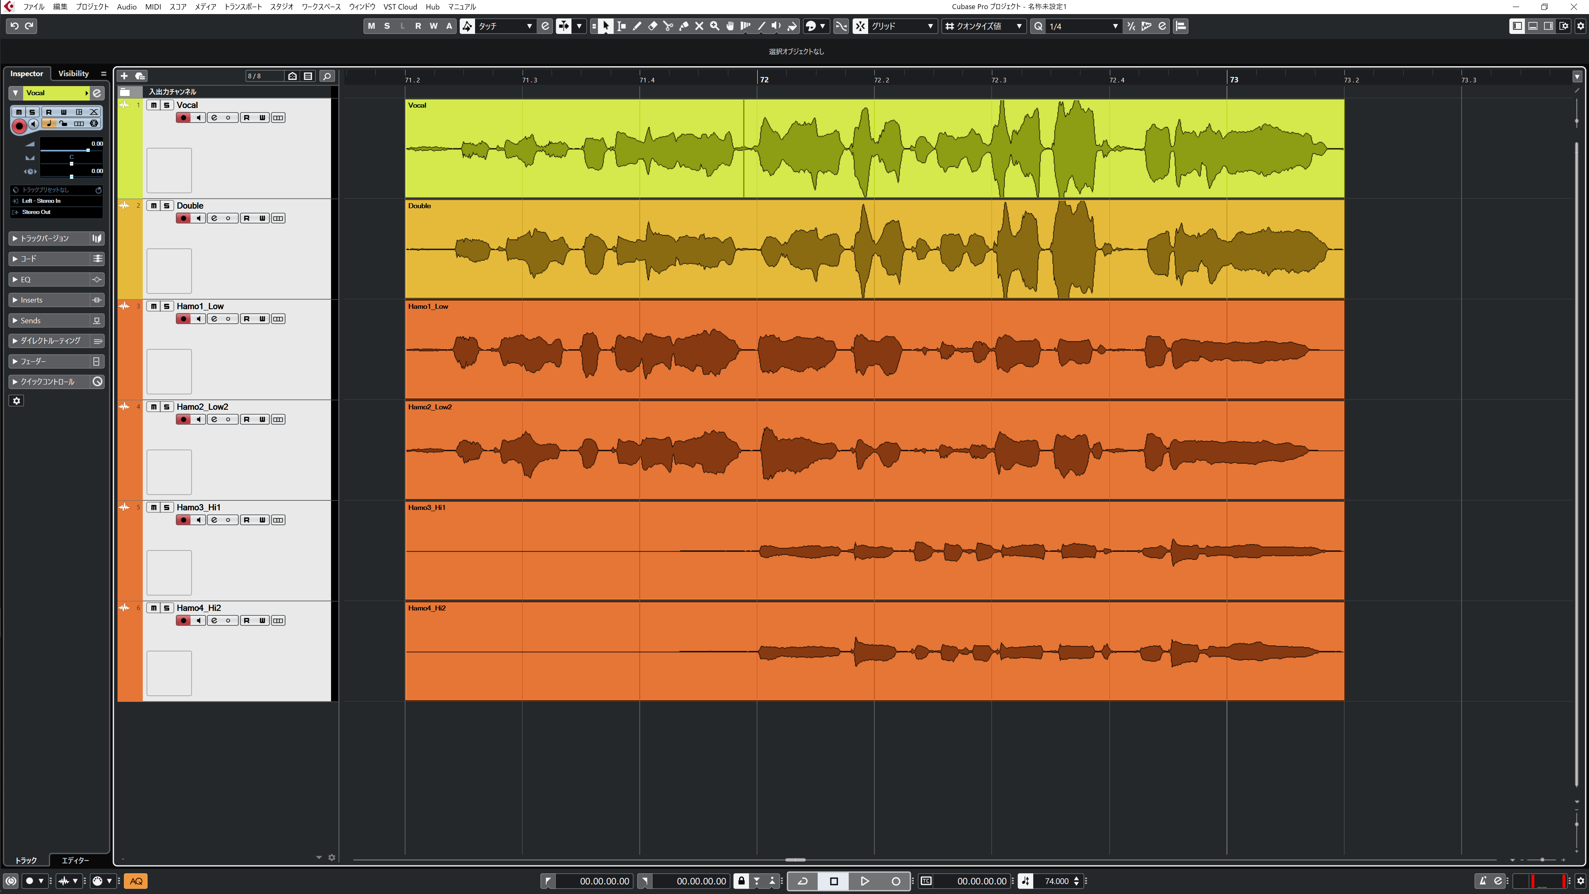Select the hand Time Warp tool
Screen dimensions: 1589x894
730,26
